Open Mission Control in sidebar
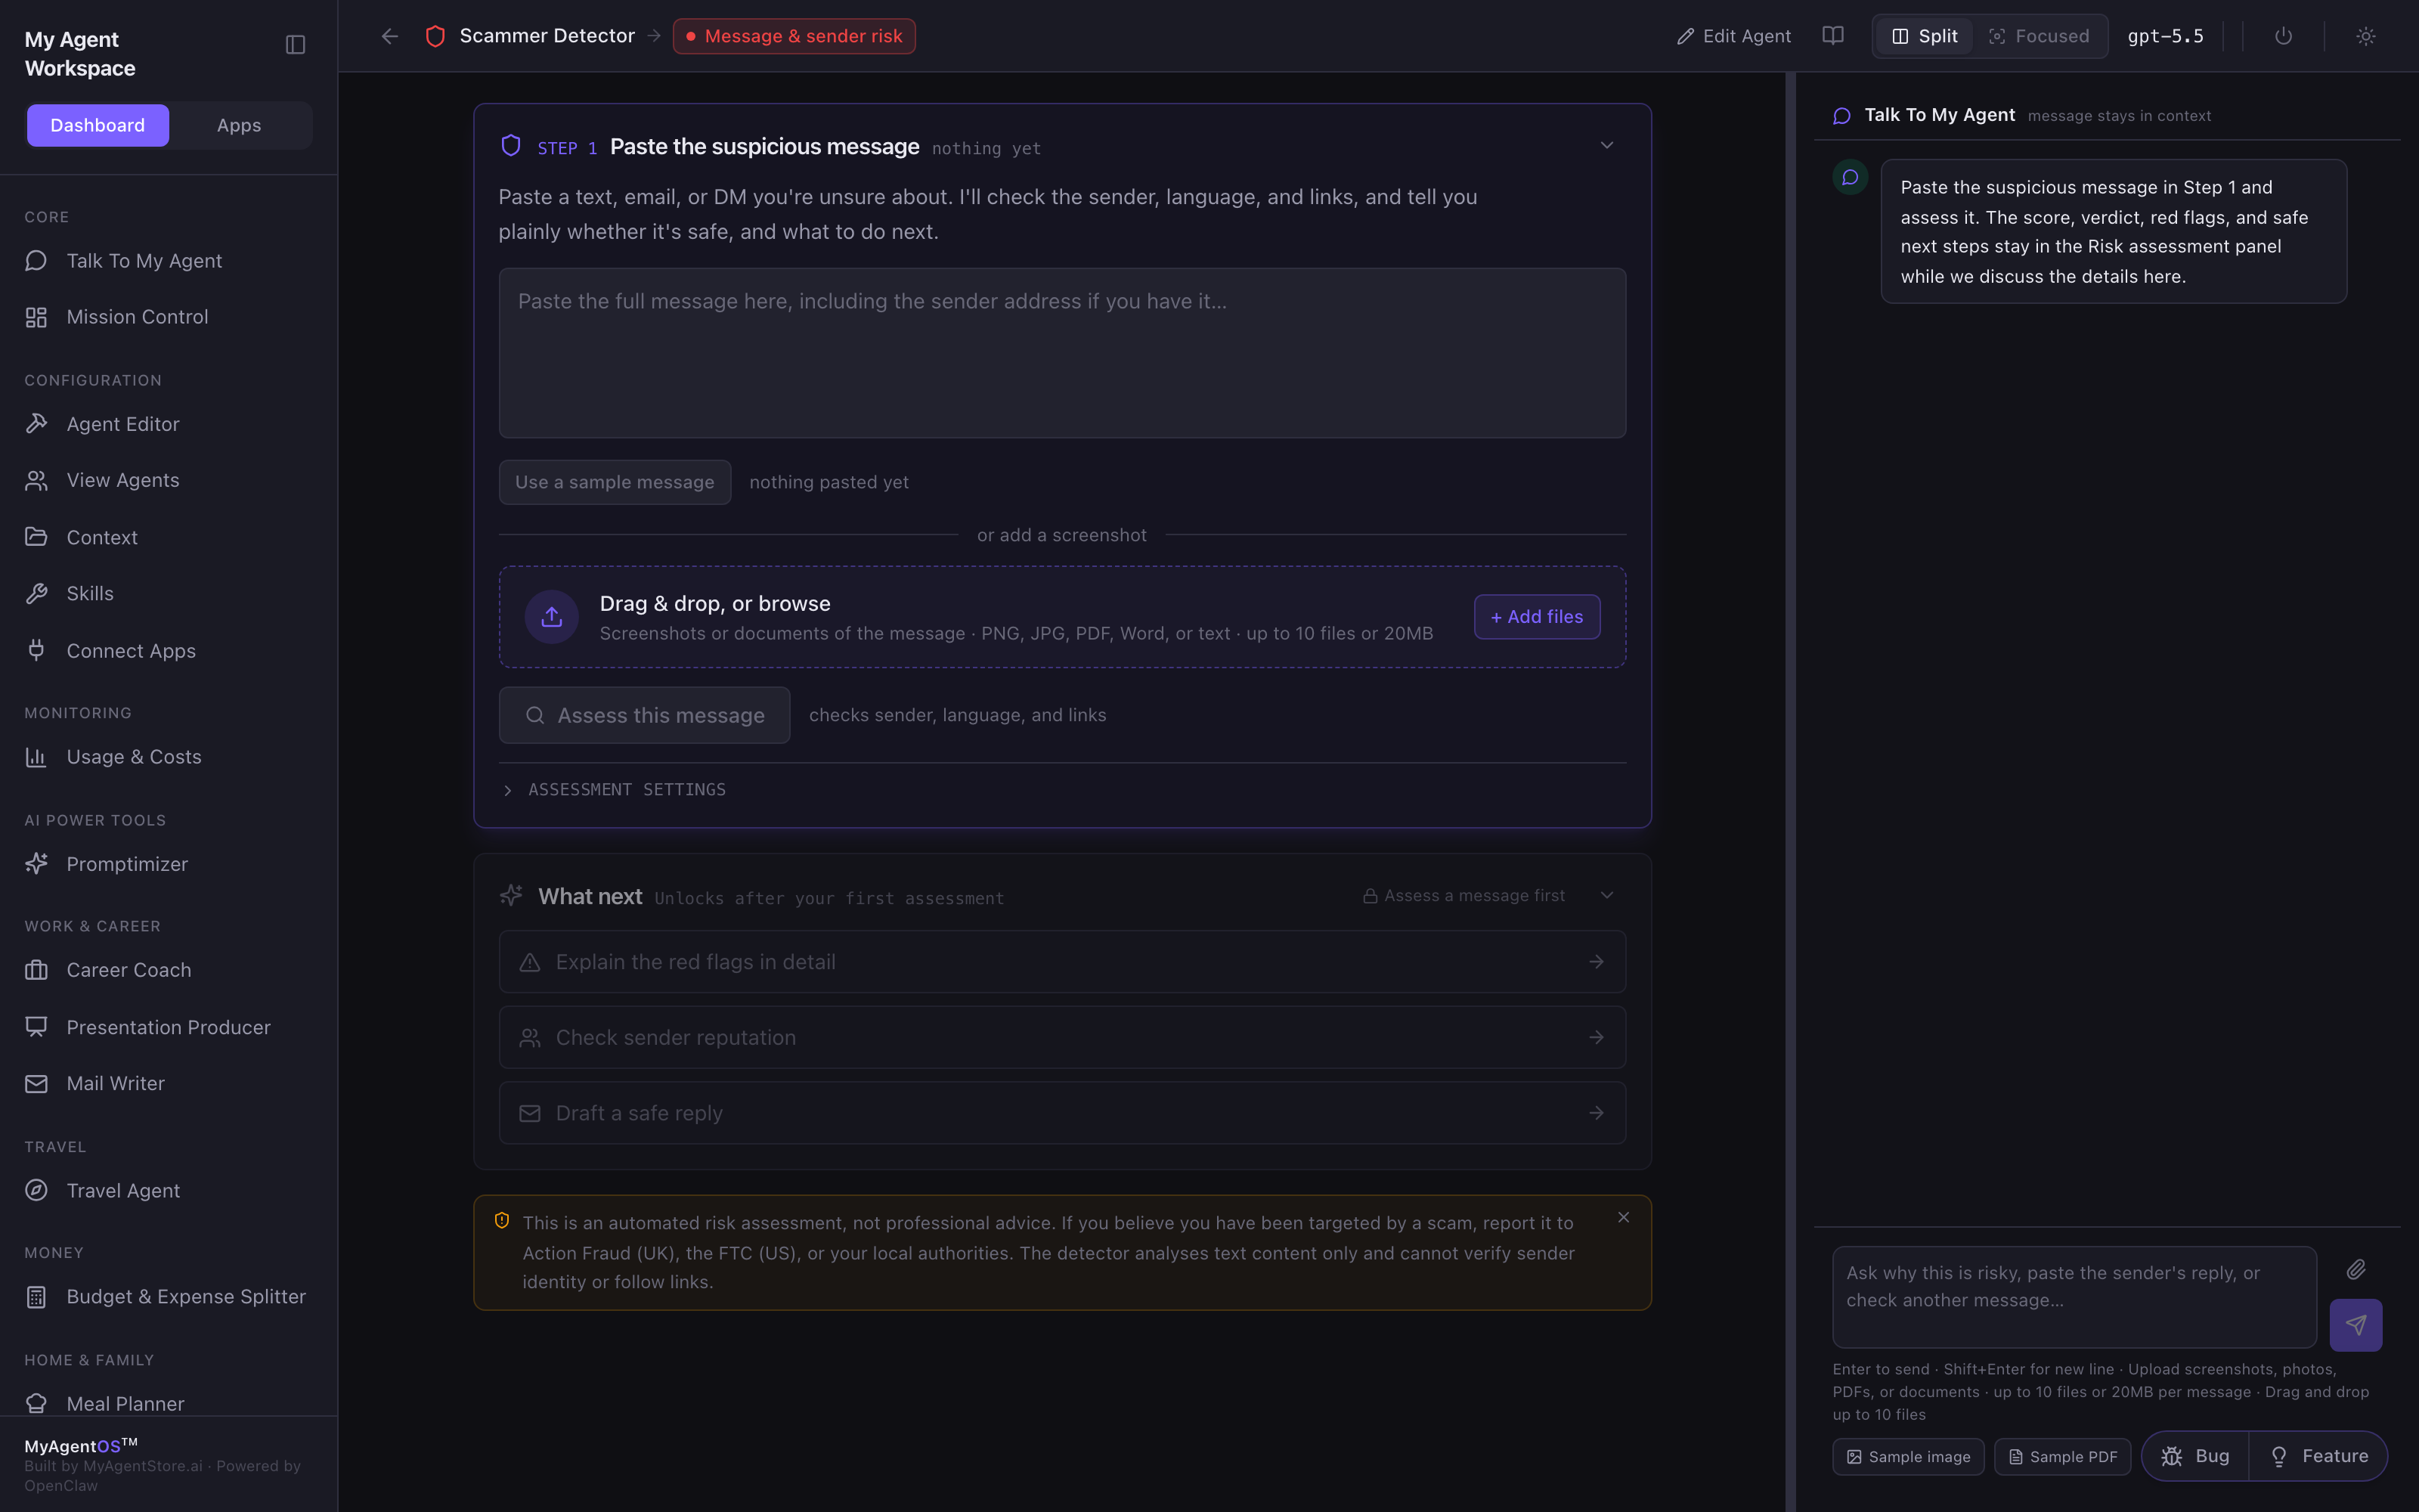The height and width of the screenshot is (1512, 2419). pos(168,317)
